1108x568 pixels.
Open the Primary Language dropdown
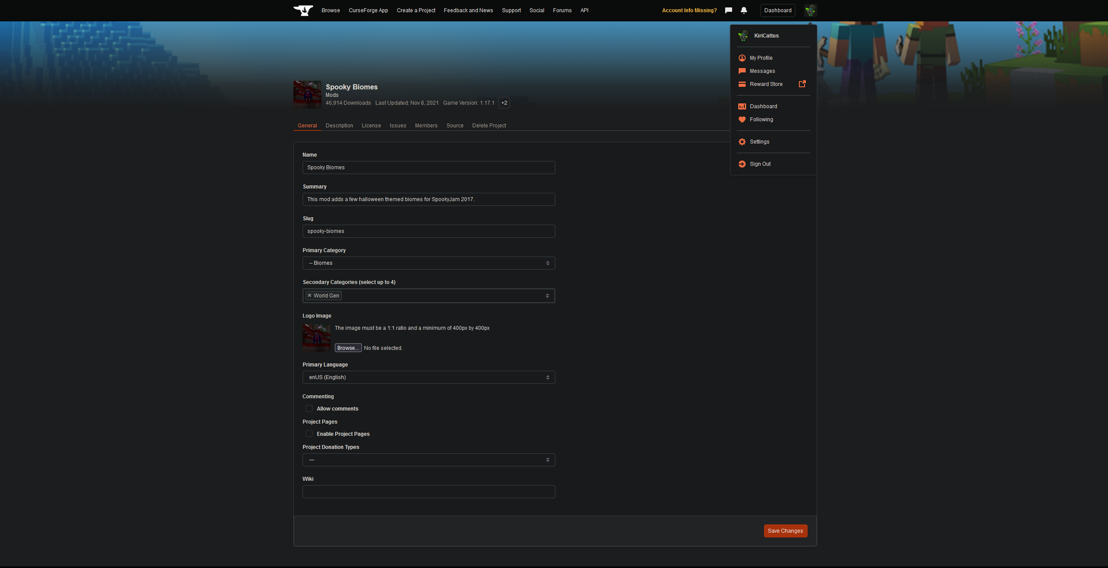(428, 377)
